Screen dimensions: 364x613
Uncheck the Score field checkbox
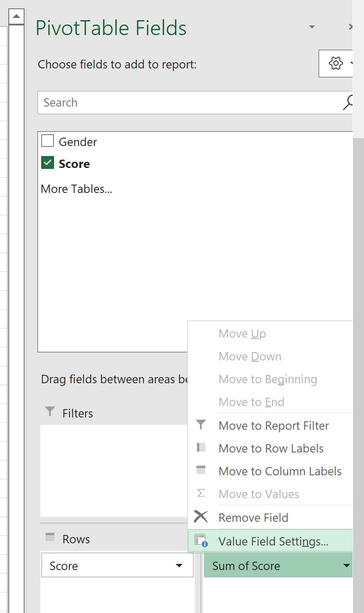pyautogui.click(x=47, y=162)
